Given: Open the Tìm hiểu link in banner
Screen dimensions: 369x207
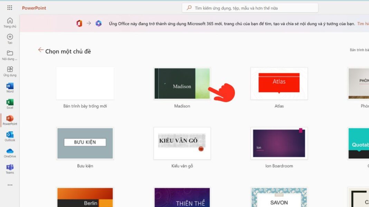Looking at the screenshot, I should 363,24.
